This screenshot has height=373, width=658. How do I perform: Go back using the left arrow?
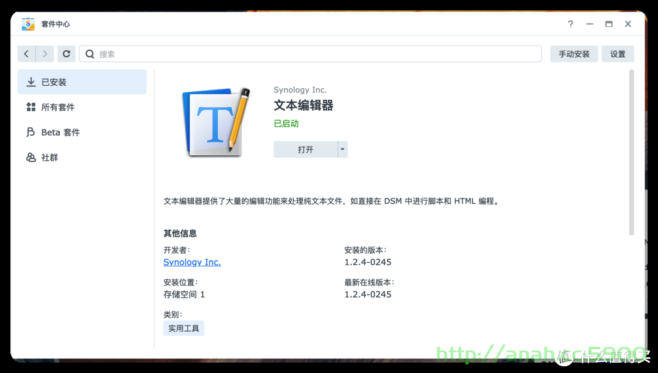pos(26,54)
